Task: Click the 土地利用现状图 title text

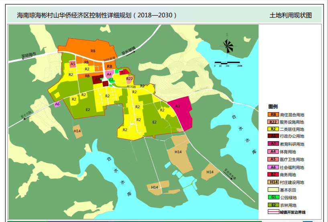Action: click(291, 16)
